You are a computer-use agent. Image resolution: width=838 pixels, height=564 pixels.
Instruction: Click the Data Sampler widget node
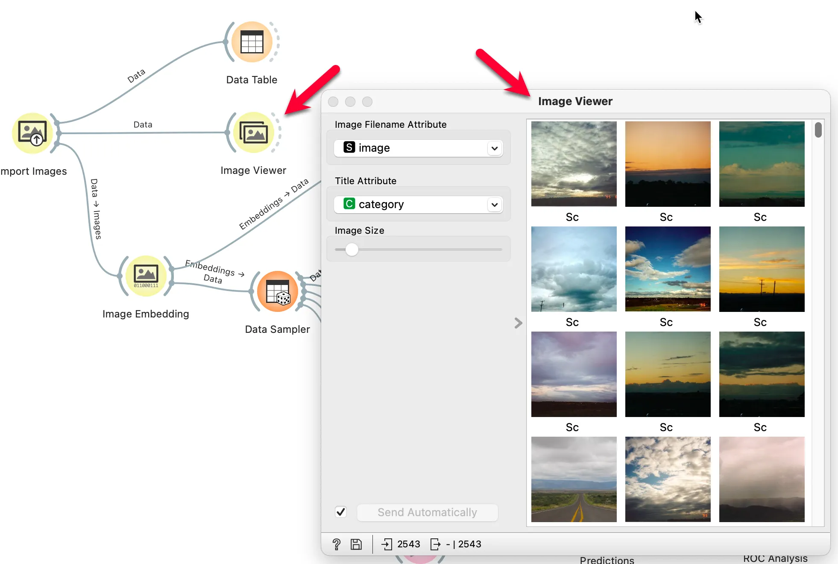278,292
